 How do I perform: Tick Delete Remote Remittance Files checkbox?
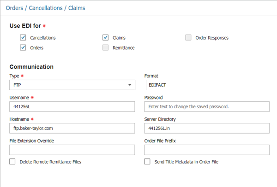[12, 162]
